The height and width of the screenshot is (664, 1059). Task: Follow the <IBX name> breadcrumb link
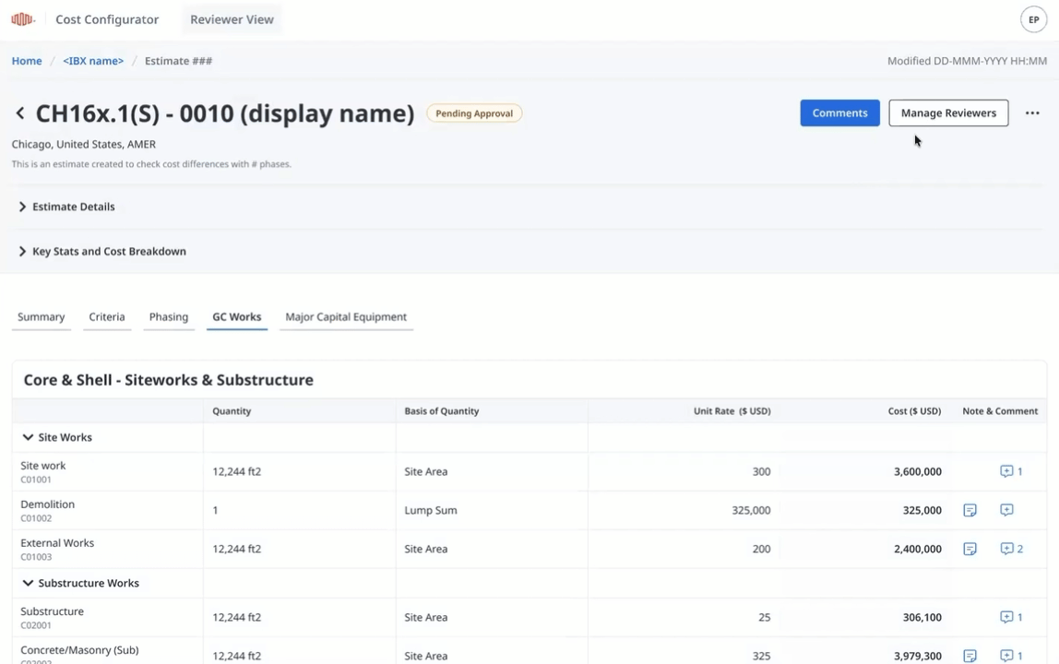pos(93,61)
